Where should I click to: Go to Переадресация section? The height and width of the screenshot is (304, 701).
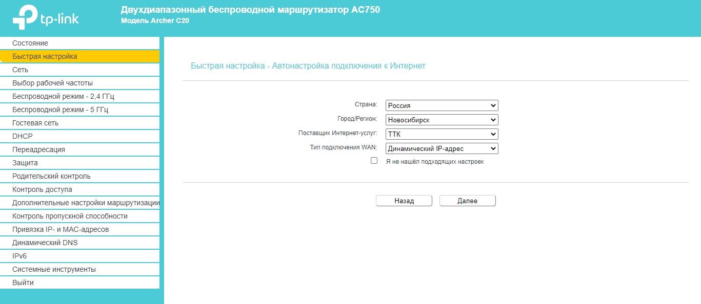coord(79,149)
